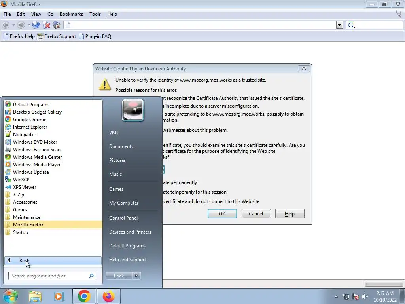Click the Stop loading toolbar icon
This screenshot has height=304, width=405.
47,25
